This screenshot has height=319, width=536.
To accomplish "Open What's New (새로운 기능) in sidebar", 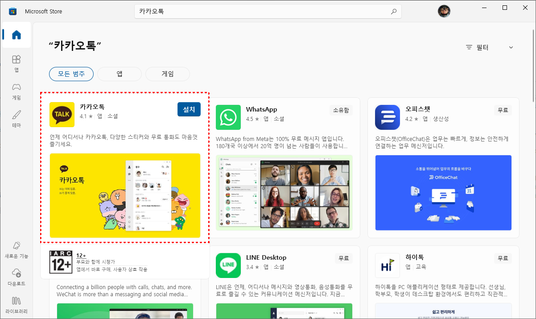I will pyautogui.click(x=16, y=249).
